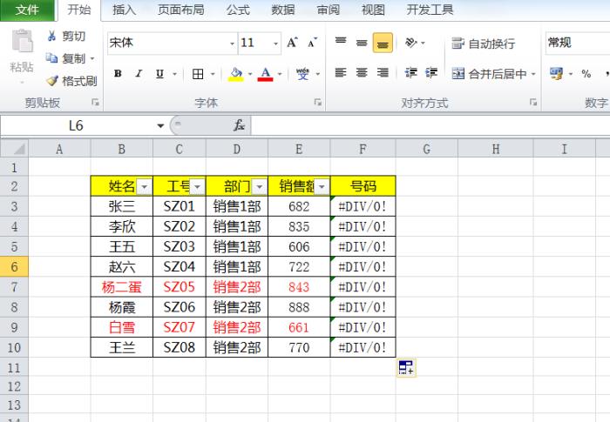Toggle wrap text (自动换行)
This screenshot has height=422, width=610.
484,44
